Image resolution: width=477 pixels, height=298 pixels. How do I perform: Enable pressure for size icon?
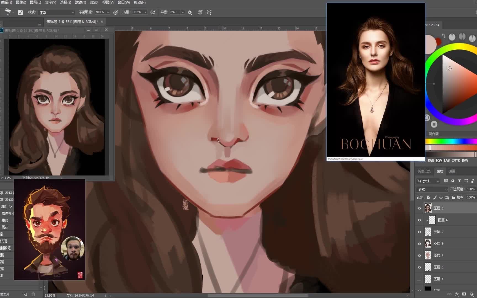tap(200, 12)
